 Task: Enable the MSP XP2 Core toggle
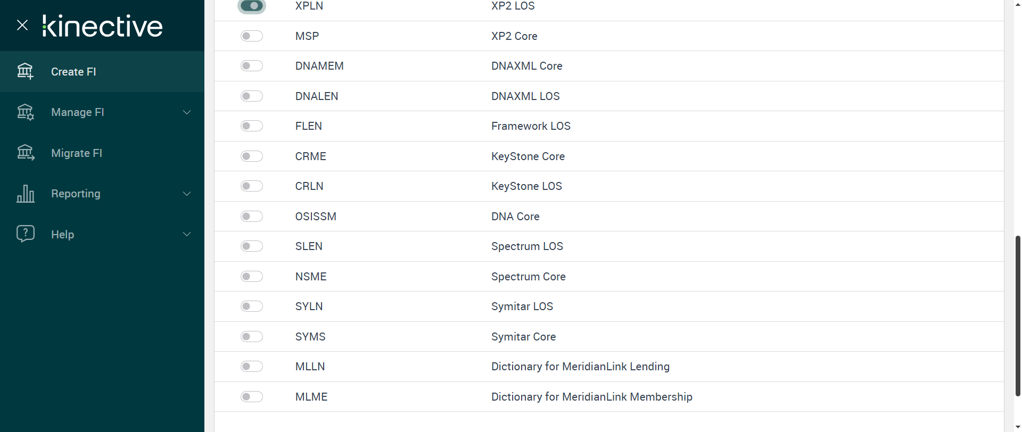pyautogui.click(x=252, y=36)
